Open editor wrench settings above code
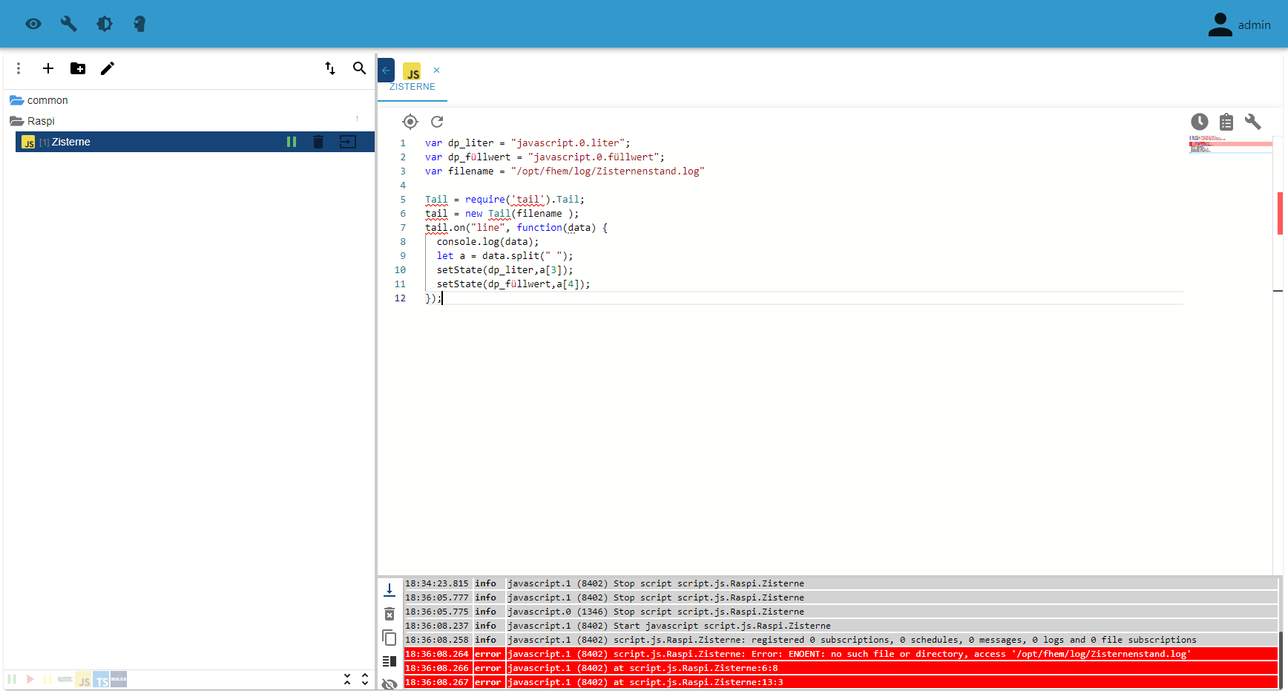This screenshot has height=691, width=1288. pyautogui.click(x=1253, y=122)
